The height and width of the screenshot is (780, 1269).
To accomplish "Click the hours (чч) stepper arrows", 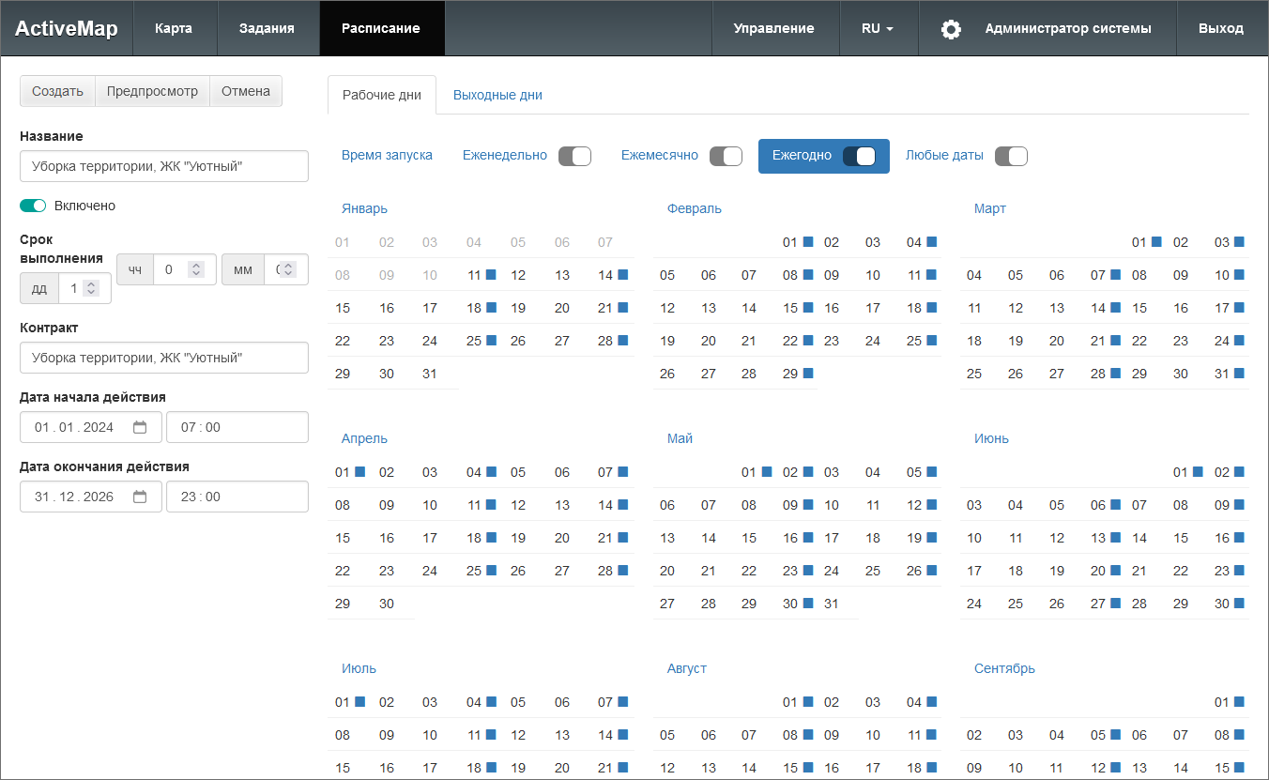I will 196,269.
